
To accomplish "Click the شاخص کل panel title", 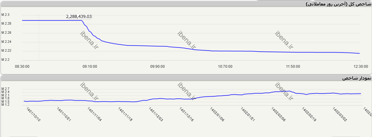I will pyautogui.click(x=338, y=4).
